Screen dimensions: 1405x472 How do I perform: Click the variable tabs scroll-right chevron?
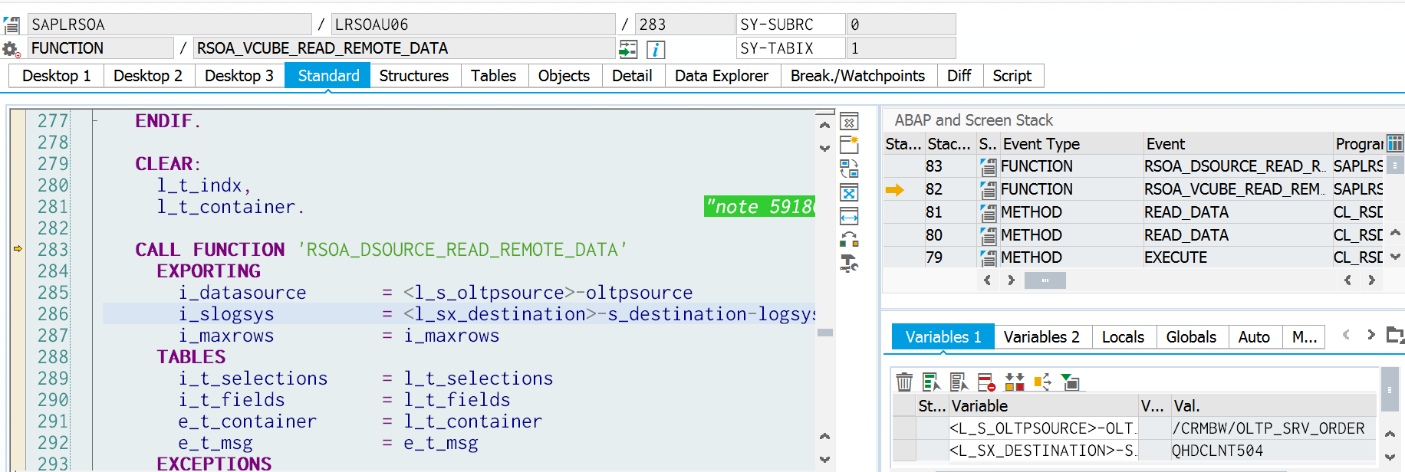tap(1370, 335)
